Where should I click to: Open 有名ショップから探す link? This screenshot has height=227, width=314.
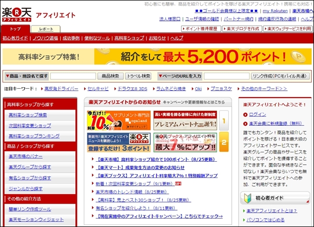30,178
